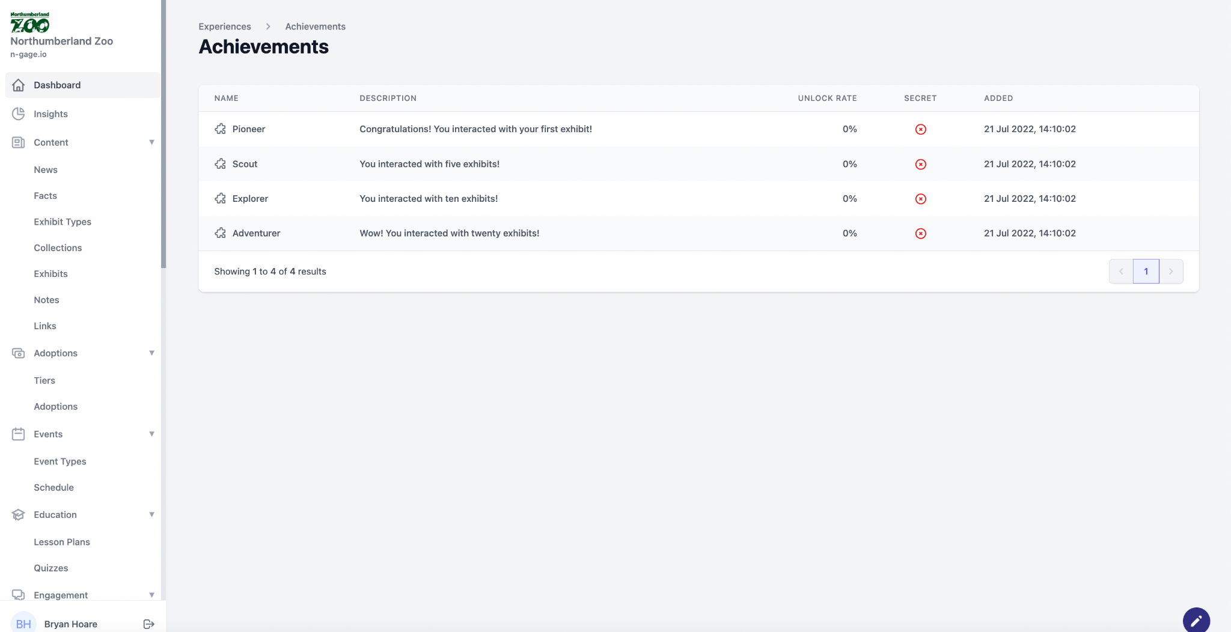Click the puzzle icon next to Pioneer
The width and height of the screenshot is (1231, 632).
pyautogui.click(x=221, y=129)
